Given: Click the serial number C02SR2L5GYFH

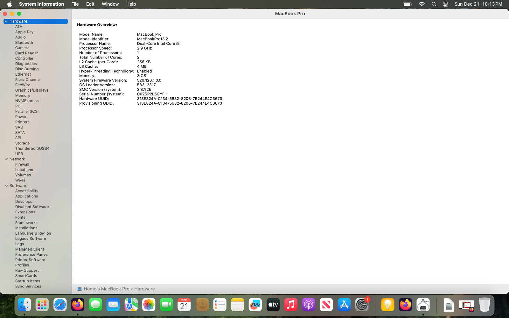Looking at the screenshot, I should coord(152,94).
